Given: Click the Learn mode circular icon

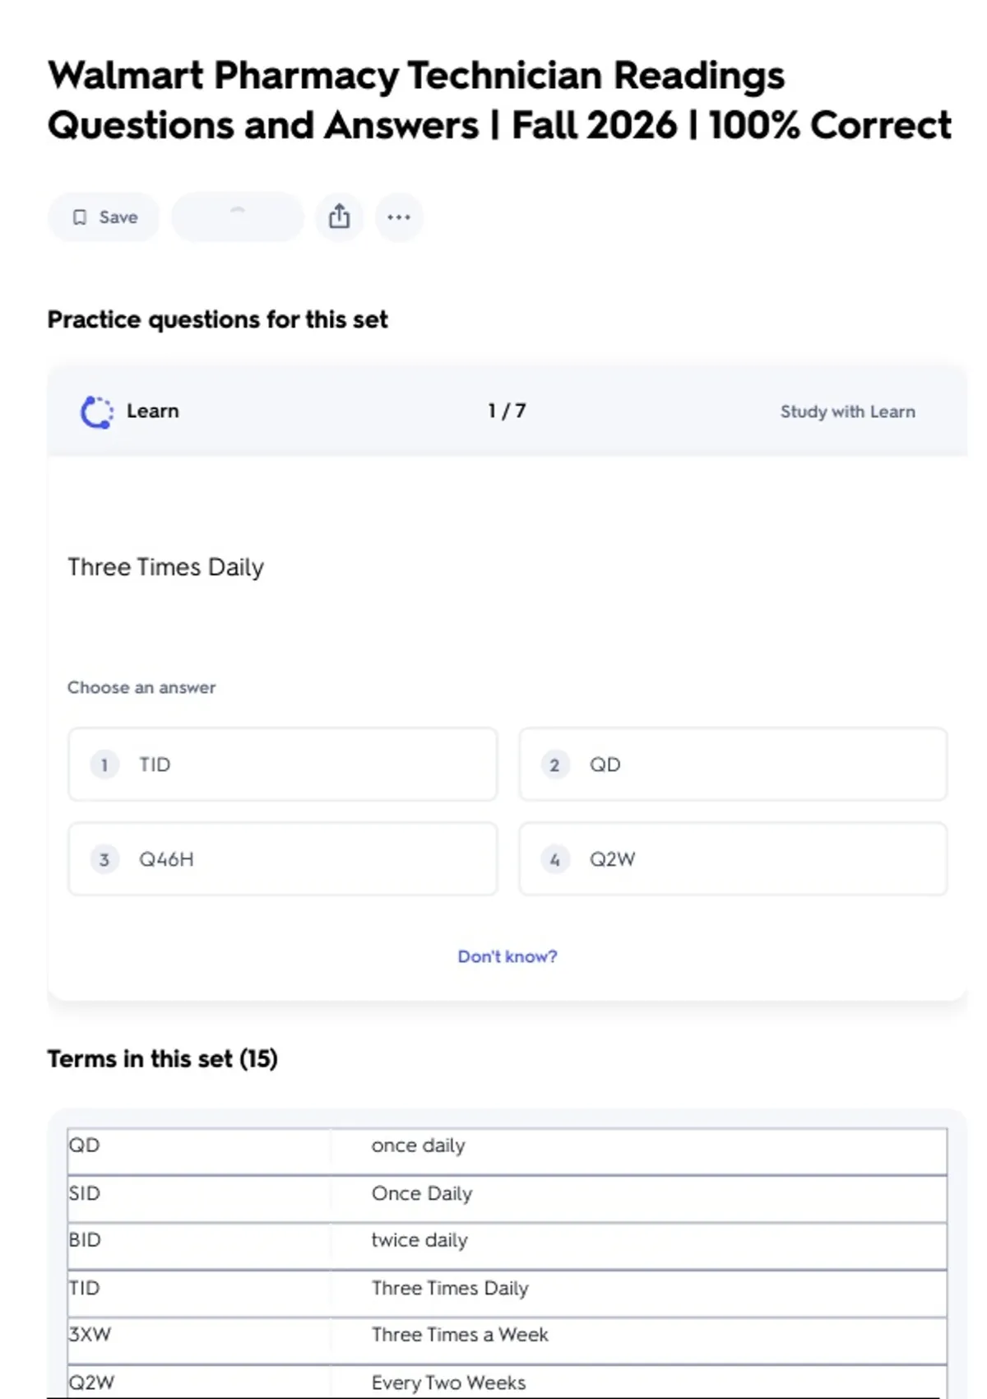Looking at the screenshot, I should pyautogui.click(x=97, y=411).
